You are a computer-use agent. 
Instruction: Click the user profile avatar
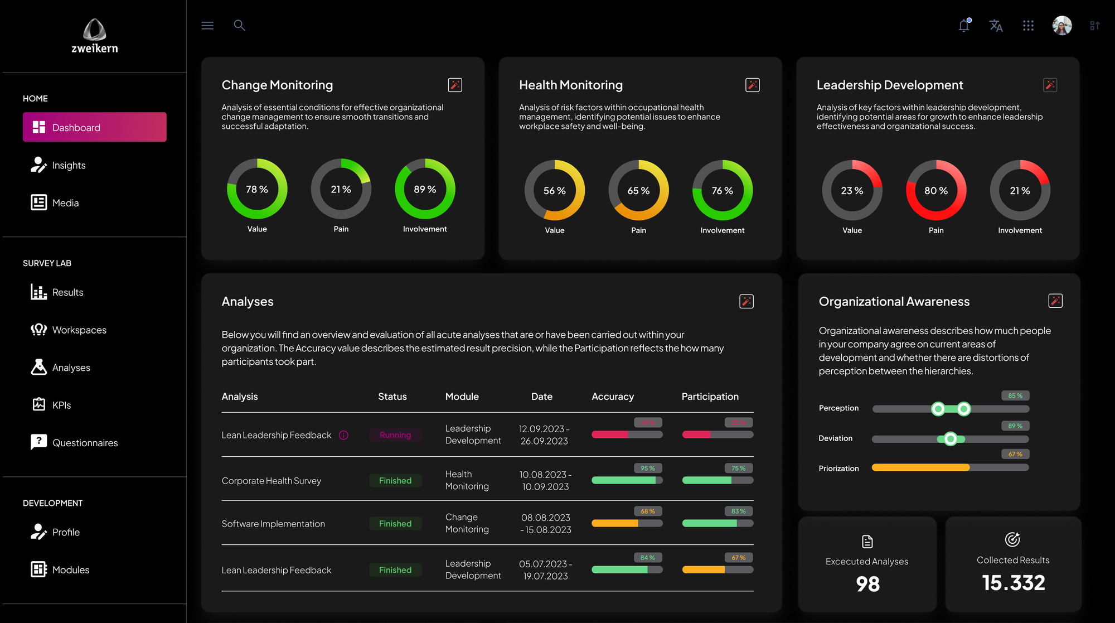tap(1061, 26)
